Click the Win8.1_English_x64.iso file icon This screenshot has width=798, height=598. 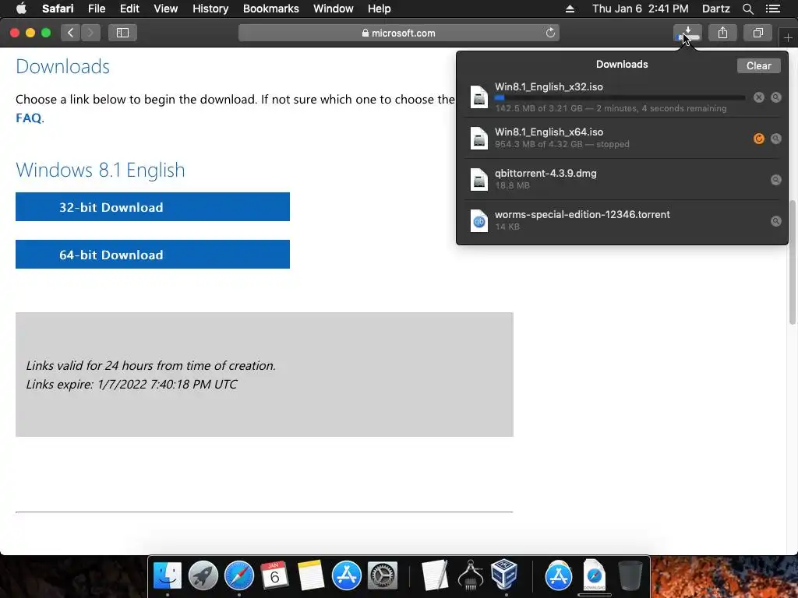tap(479, 138)
